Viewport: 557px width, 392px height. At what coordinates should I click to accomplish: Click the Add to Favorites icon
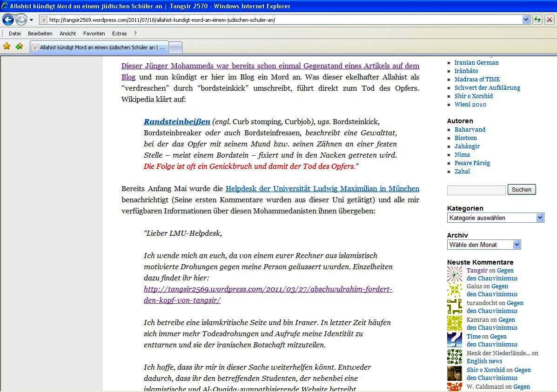click(x=19, y=47)
